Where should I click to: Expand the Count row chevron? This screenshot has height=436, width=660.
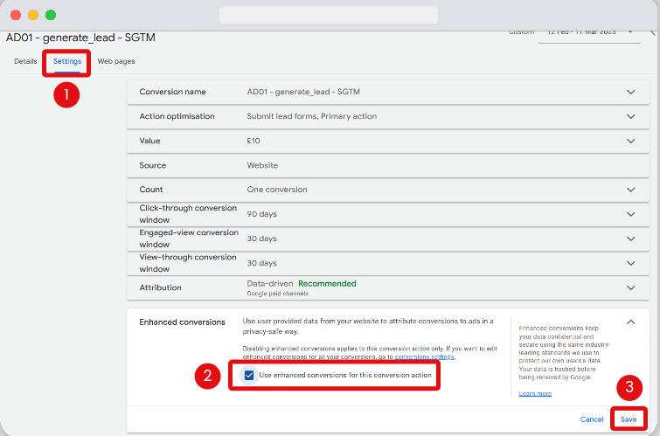tap(630, 190)
